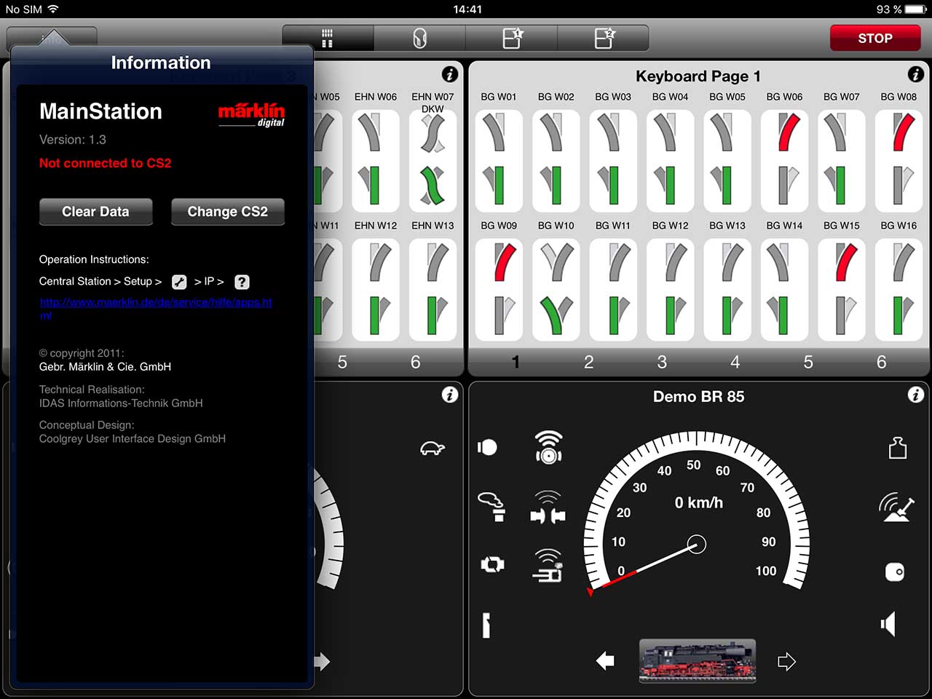The width and height of the screenshot is (932, 699).
Task: Select the keyboard layout tab in top toolbar
Action: pos(328,38)
